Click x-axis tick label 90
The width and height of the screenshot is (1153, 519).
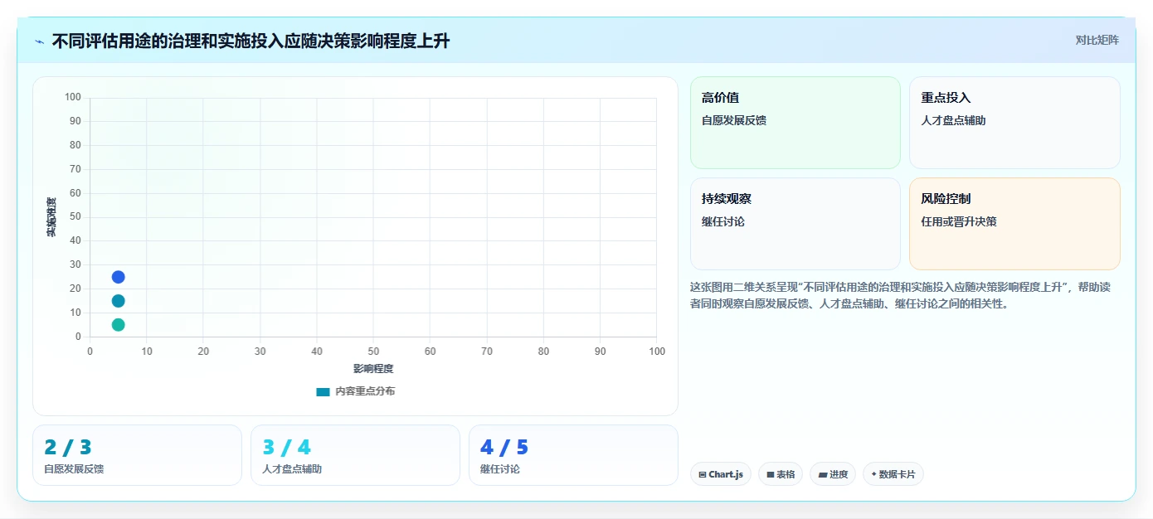coord(600,352)
